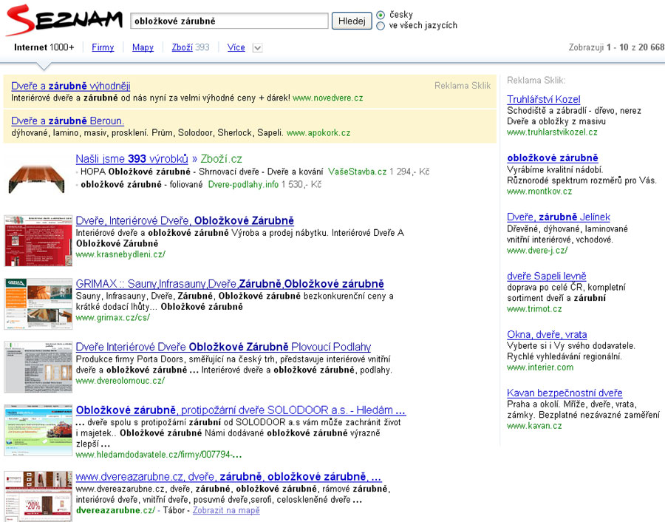The height and width of the screenshot is (522, 665).
Task: Visit www.dvereolomouc.cz/ result URL
Action: pyautogui.click(x=120, y=381)
